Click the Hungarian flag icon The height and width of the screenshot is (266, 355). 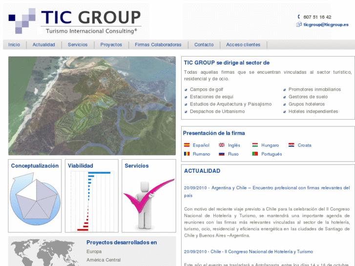255,145
